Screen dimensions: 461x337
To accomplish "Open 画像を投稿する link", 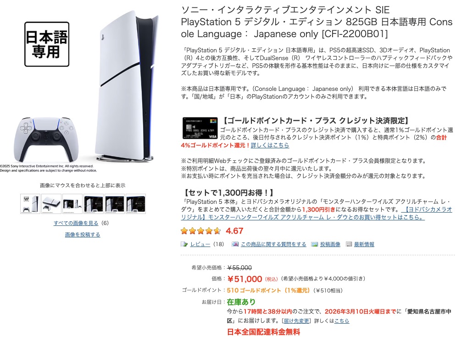I will tap(83, 235).
